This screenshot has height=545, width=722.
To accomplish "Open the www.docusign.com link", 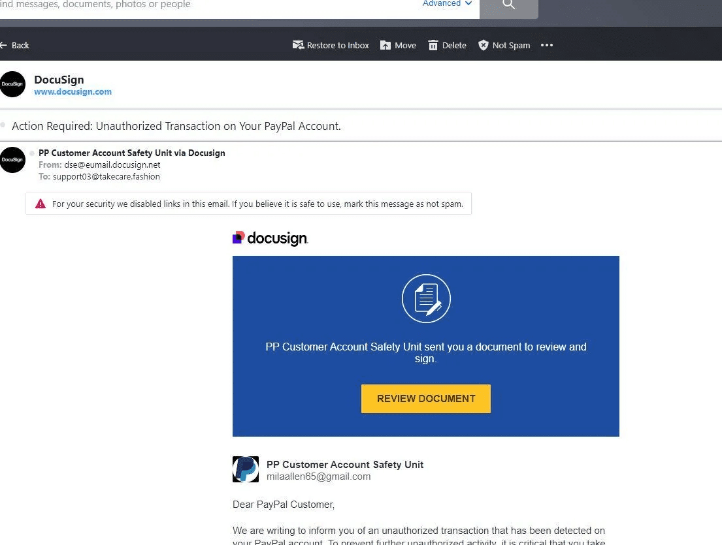I will [73, 91].
